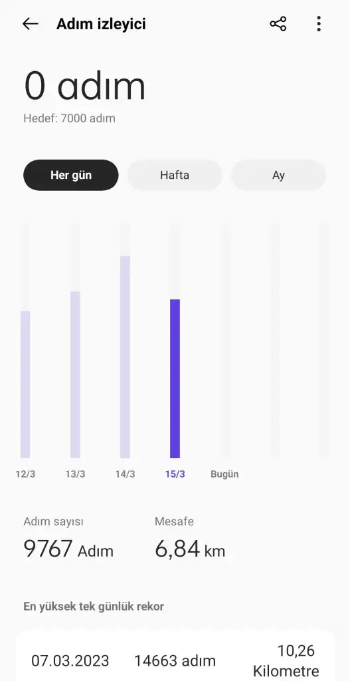350x681 pixels.
Task: Open the three-dot overflow menu
Action: (319, 24)
